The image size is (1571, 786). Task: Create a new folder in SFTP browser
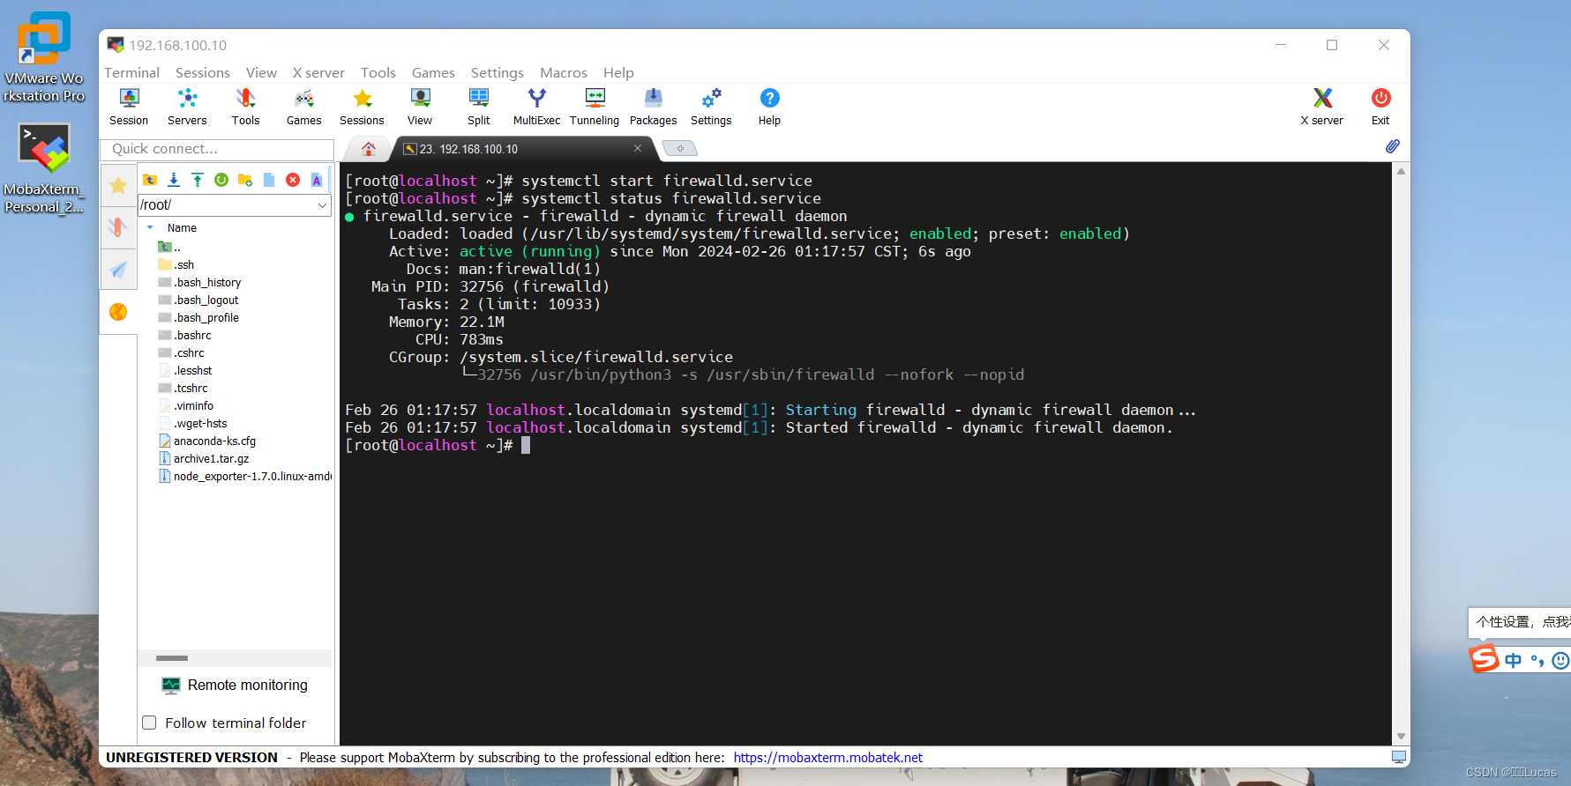[245, 180]
